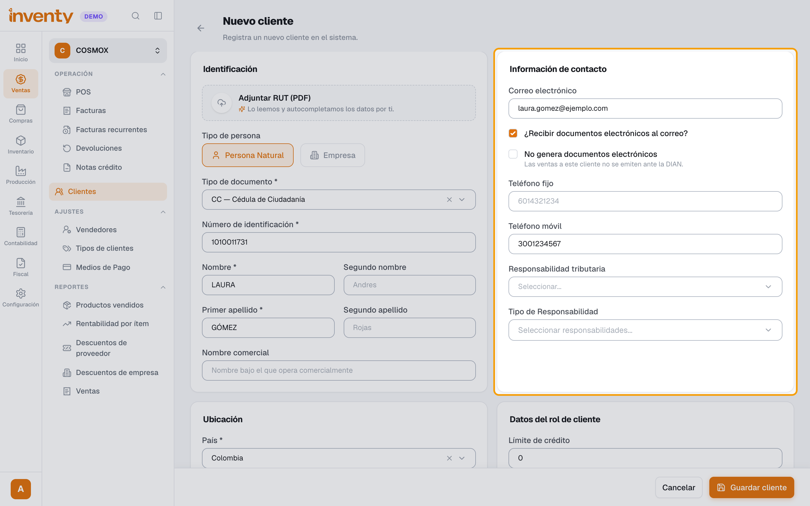Image resolution: width=810 pixels, height=506 pixels.
Task: Open Compras module icon
Action: (x=21, y=114)
